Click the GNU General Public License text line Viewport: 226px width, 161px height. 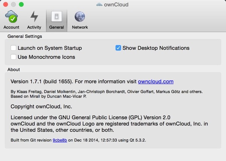pos(90,117)
